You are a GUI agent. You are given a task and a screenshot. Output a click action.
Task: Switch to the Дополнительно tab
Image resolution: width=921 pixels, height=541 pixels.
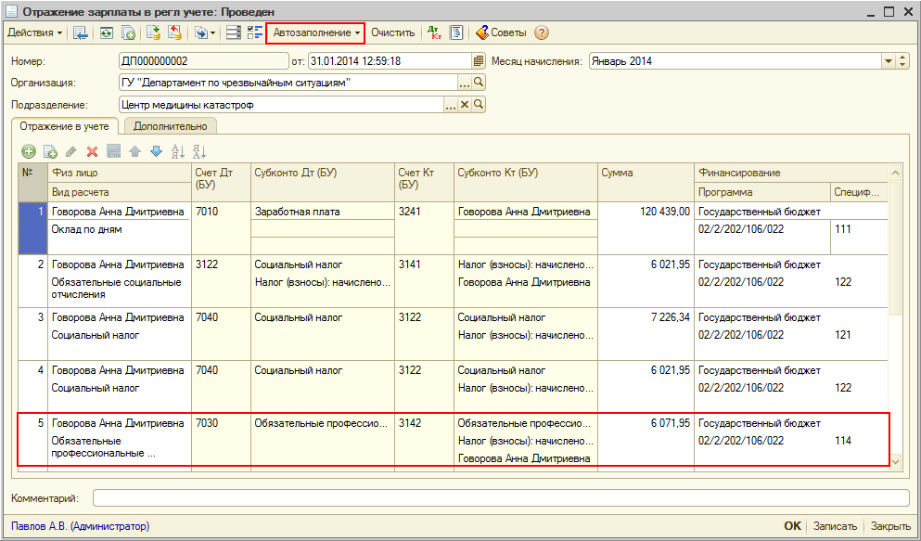pyautogui.click(x=170, y=125)
